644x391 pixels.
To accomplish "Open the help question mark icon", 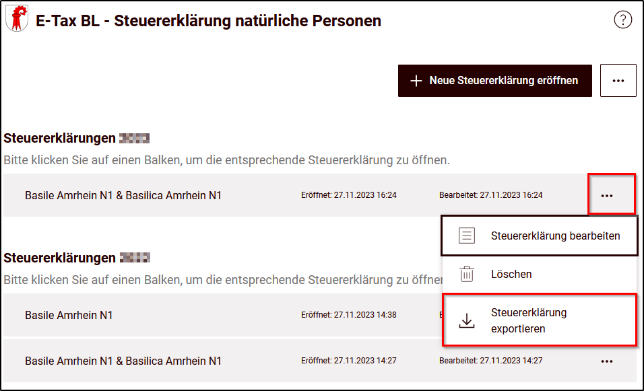I will pos(622,20).
